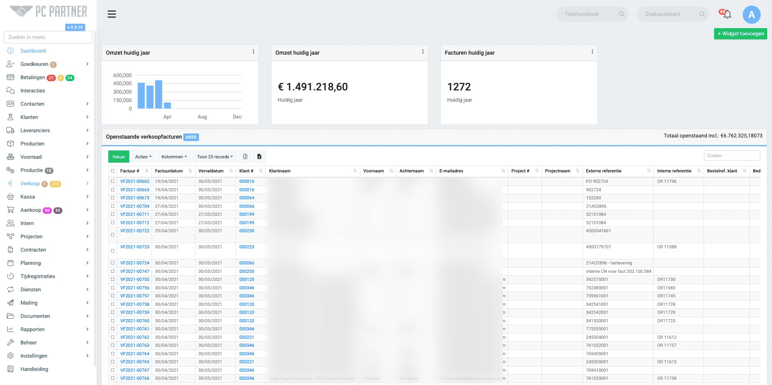Image resolution: width=772 pixels, height=385 pixels.
Task: Check the row VF2021-00722 checkbox
Action: [113, 235]
